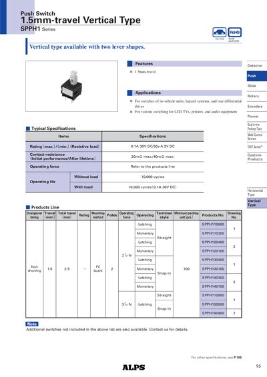Click the P.105 page reference
This screenshot has height=377, width=267.
tap(238, 358)
